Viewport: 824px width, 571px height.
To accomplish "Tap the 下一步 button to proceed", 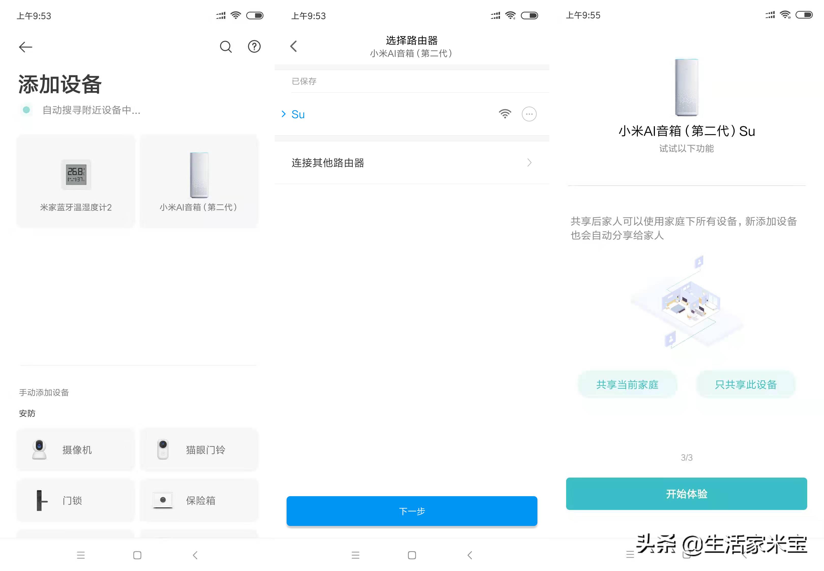I will pos(411,511).
